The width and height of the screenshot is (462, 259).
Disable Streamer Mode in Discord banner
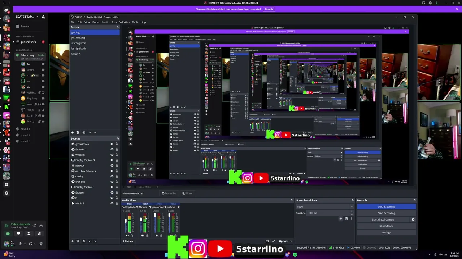[269, 9]
